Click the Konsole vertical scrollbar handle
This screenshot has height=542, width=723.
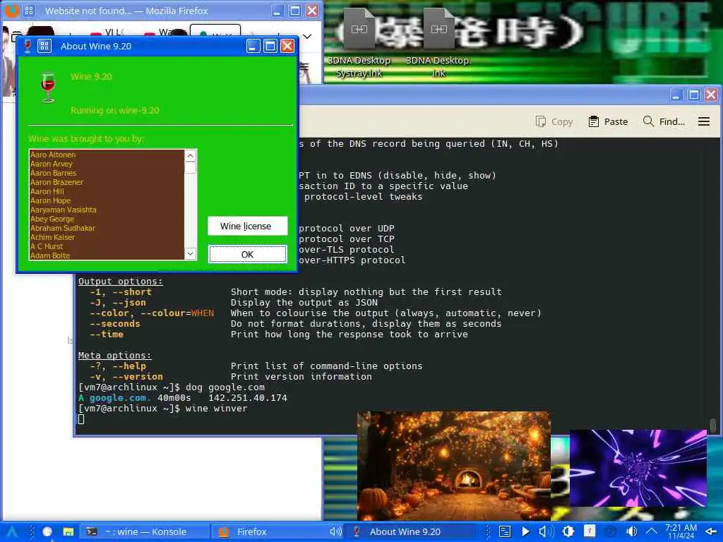coord(713,426)
